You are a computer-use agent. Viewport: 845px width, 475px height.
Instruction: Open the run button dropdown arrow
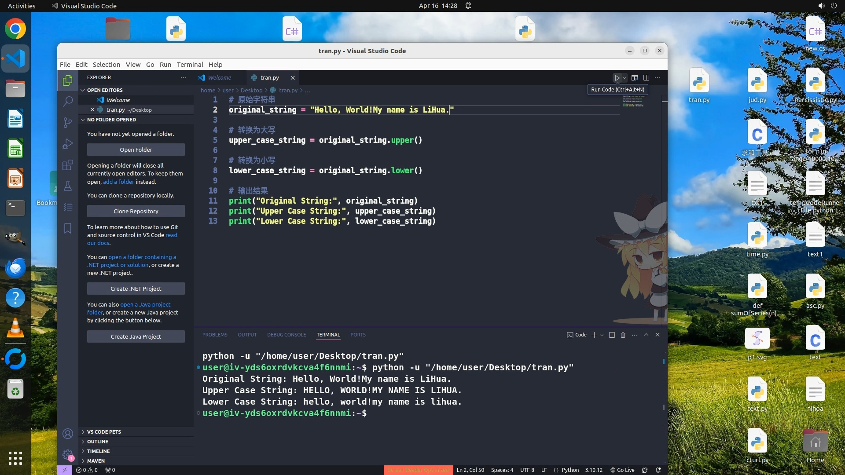coord(625,78)
